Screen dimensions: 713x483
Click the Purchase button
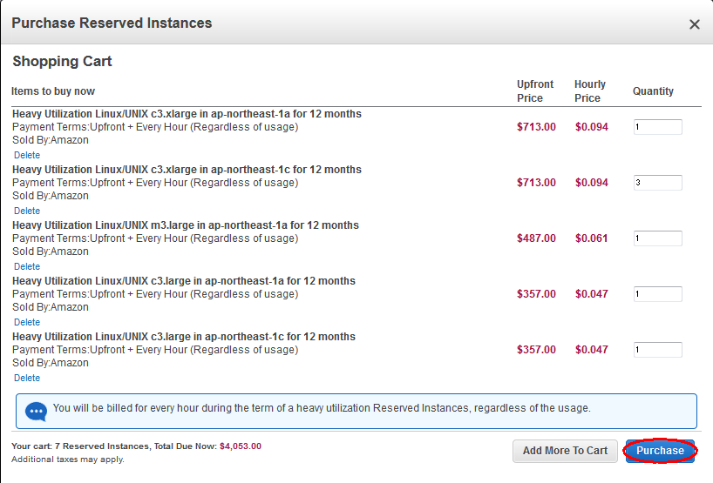pyautogui.click(x=660, y=451)
